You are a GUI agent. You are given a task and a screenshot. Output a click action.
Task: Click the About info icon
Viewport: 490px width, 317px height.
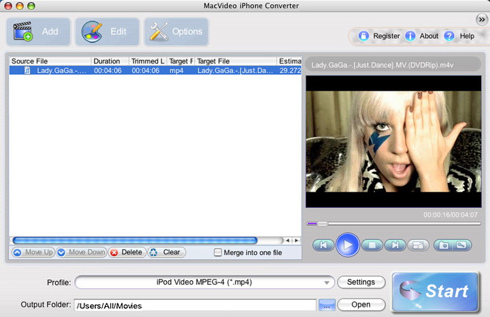(410, 36)
